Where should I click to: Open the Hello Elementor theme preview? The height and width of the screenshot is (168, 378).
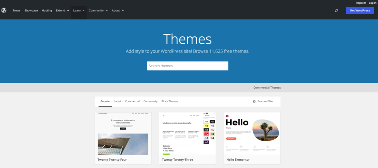click(252, 133)
